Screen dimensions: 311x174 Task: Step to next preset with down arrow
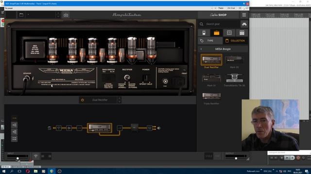click(58, 17)
